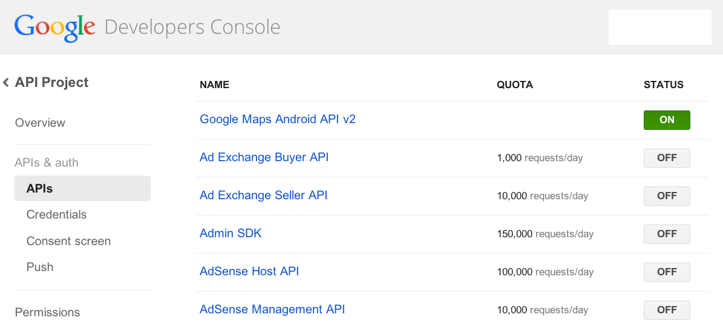Turn on AdSense Management API
Screen dimensions: 723x329
667,310
